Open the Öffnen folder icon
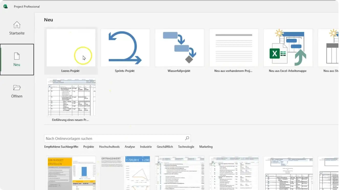The width and height of the screenshot is (340, 190). pos(17,88)
